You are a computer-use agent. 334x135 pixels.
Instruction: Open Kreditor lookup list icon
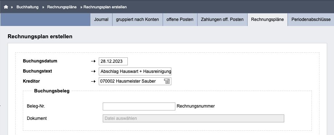coord(167,81)
